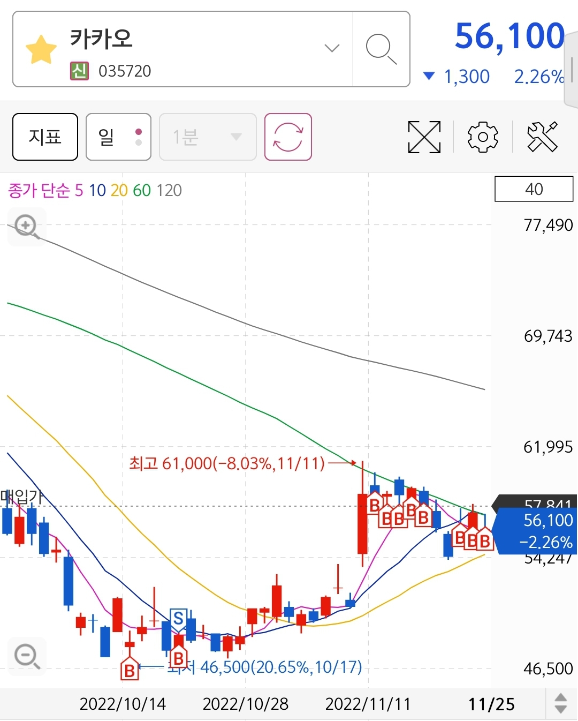Select the B buy marker near 10/17 low

point(130,669)
